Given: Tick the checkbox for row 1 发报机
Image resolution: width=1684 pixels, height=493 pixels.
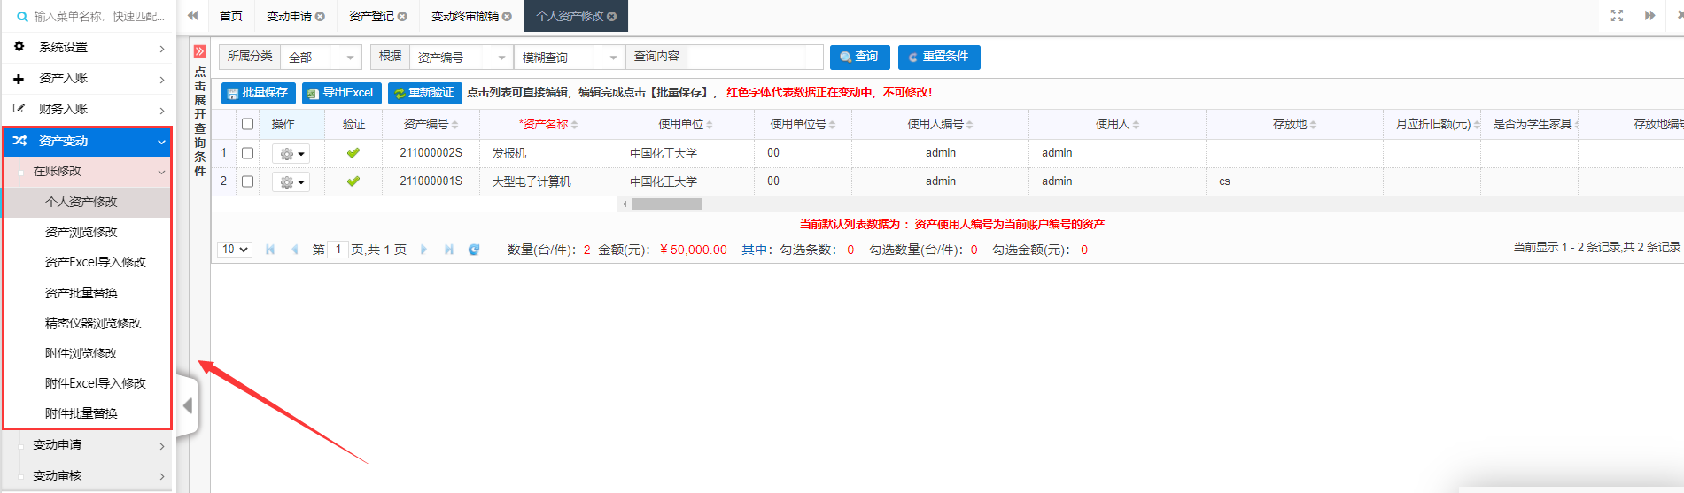Looking at the screenshot, I should [248, 153].
